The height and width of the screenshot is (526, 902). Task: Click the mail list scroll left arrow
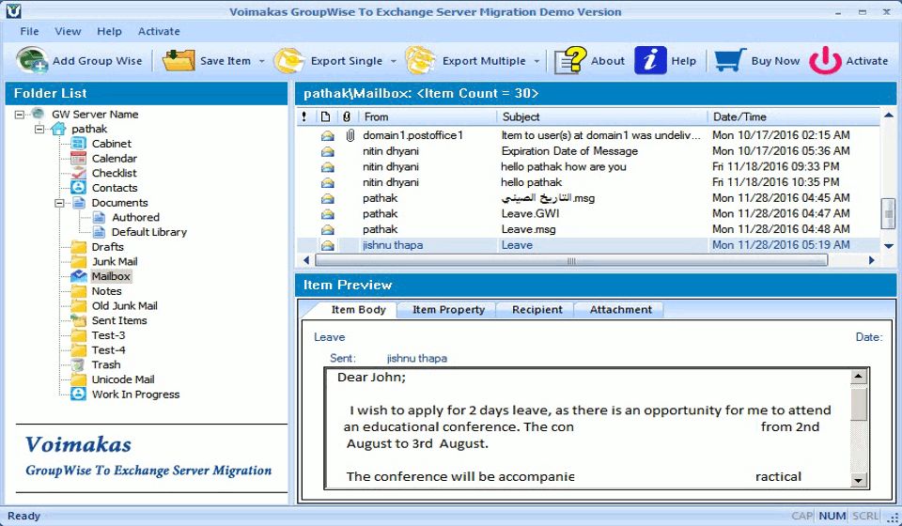coord(306,261)
